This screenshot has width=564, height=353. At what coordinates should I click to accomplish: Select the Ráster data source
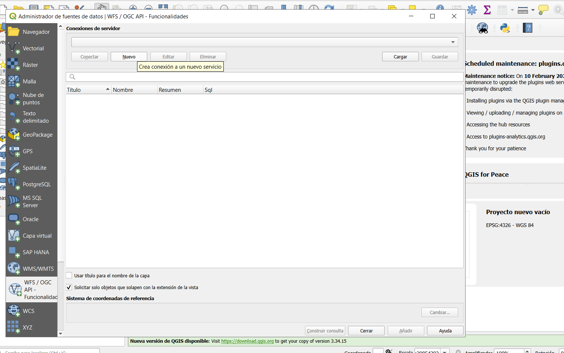pos(32,65)
